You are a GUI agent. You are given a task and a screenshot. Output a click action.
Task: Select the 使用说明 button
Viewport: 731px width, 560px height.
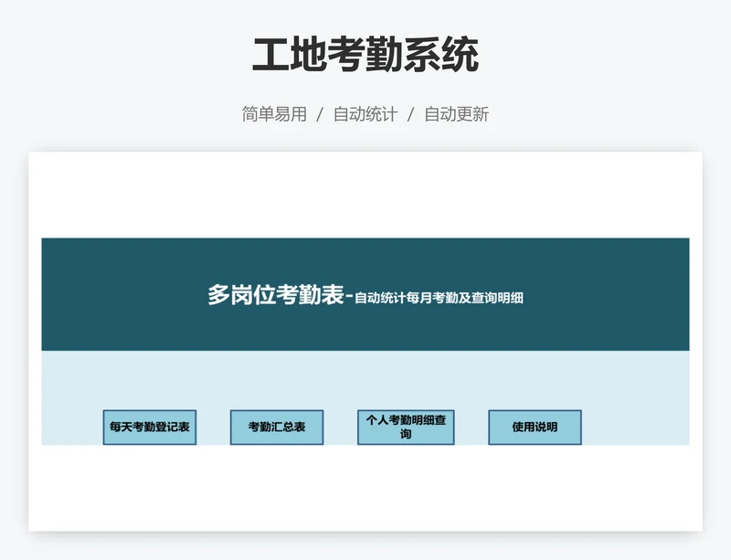pyautogui.click(x=535, y=428)
